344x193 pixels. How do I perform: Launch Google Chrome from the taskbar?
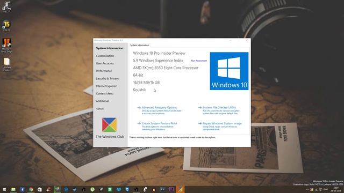pyautogui.click(x=31, y=189)
